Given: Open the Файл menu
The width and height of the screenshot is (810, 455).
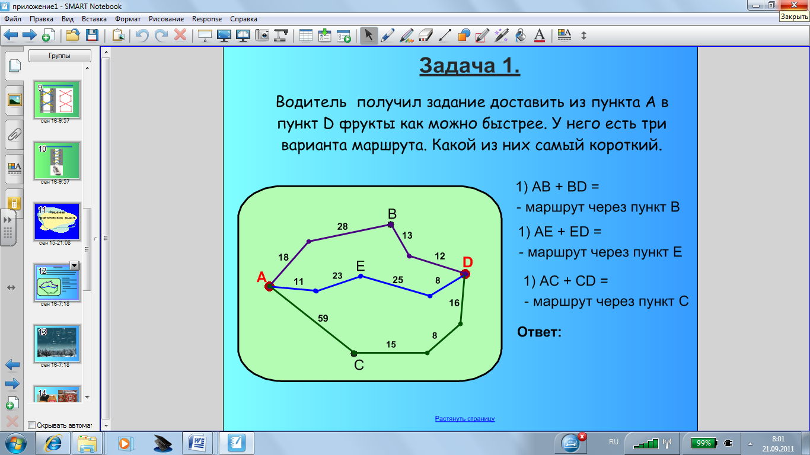Looking at the screenshot, I should point(12,19).
